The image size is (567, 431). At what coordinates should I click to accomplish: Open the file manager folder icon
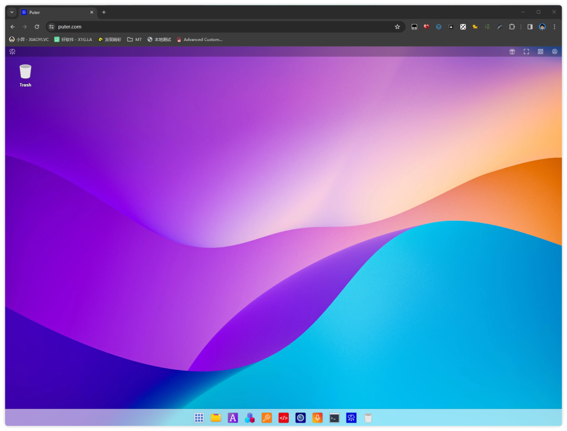tap(216, 418)
